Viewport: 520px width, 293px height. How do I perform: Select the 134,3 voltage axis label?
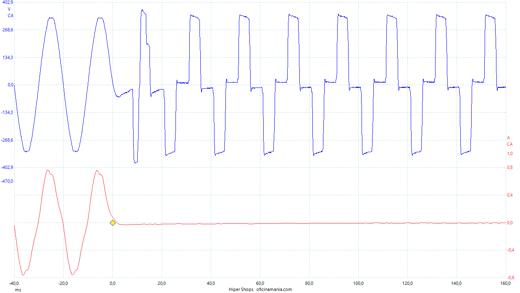coord(8,57)
